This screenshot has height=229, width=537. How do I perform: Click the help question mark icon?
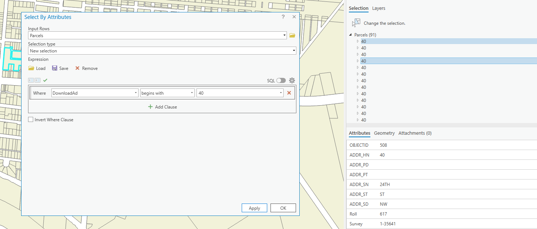coord(283,17)
